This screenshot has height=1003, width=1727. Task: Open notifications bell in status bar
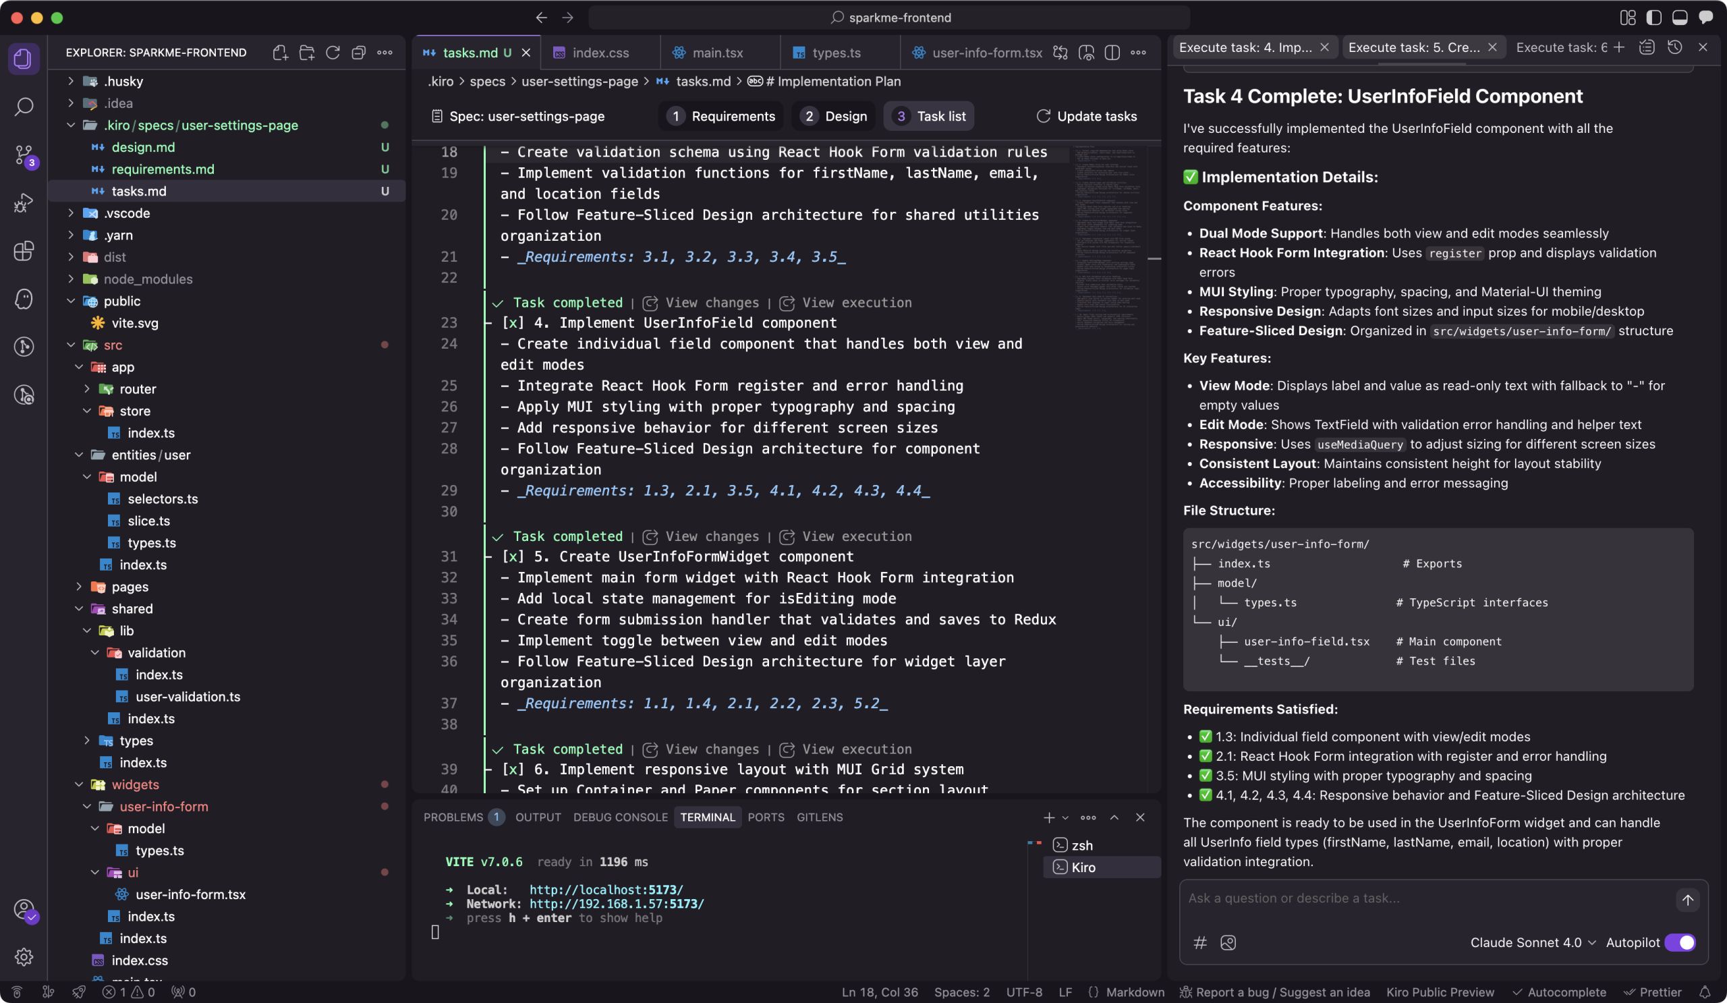[x=1704, y=992]
